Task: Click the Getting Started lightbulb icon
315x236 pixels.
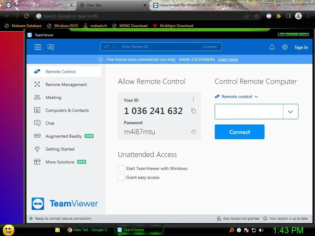Action: (x=37, y=149)
